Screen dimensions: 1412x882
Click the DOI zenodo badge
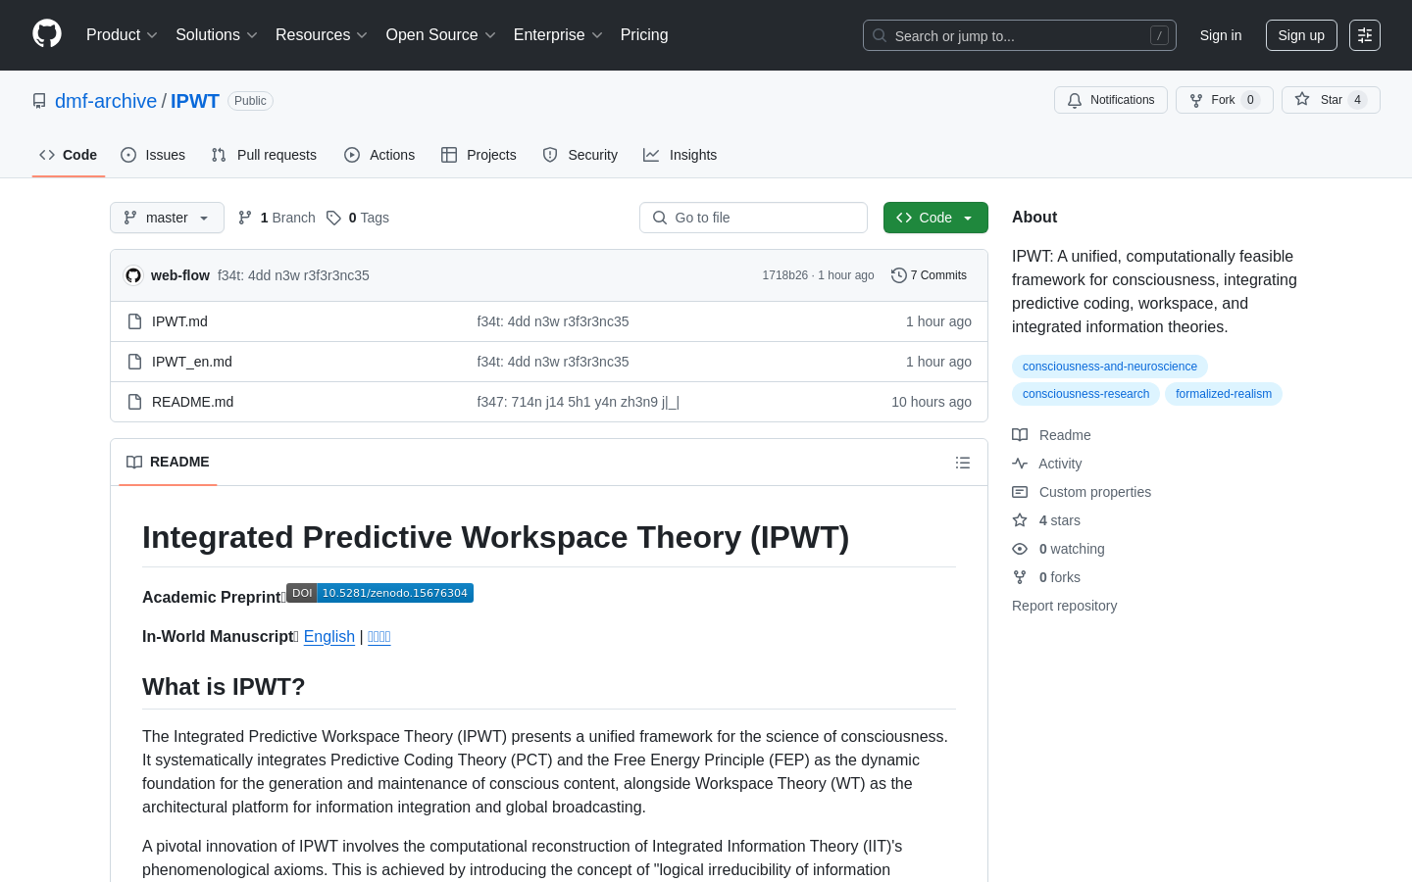(x=379, y=593)
